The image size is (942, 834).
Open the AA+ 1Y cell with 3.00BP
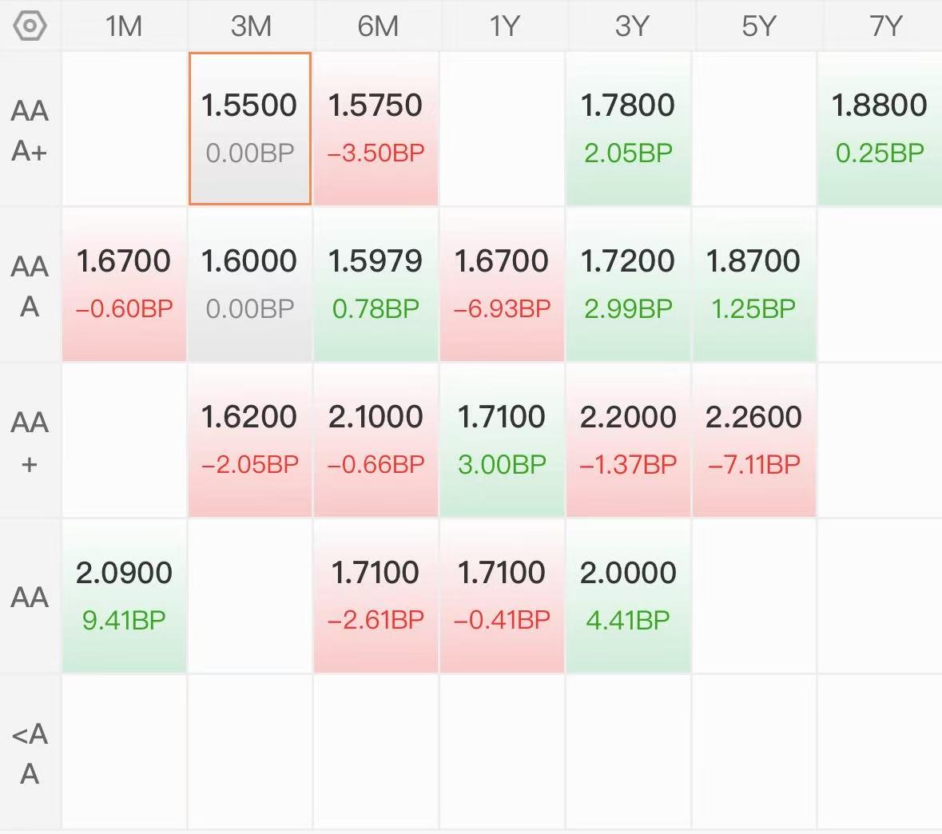tap(502, 440)
